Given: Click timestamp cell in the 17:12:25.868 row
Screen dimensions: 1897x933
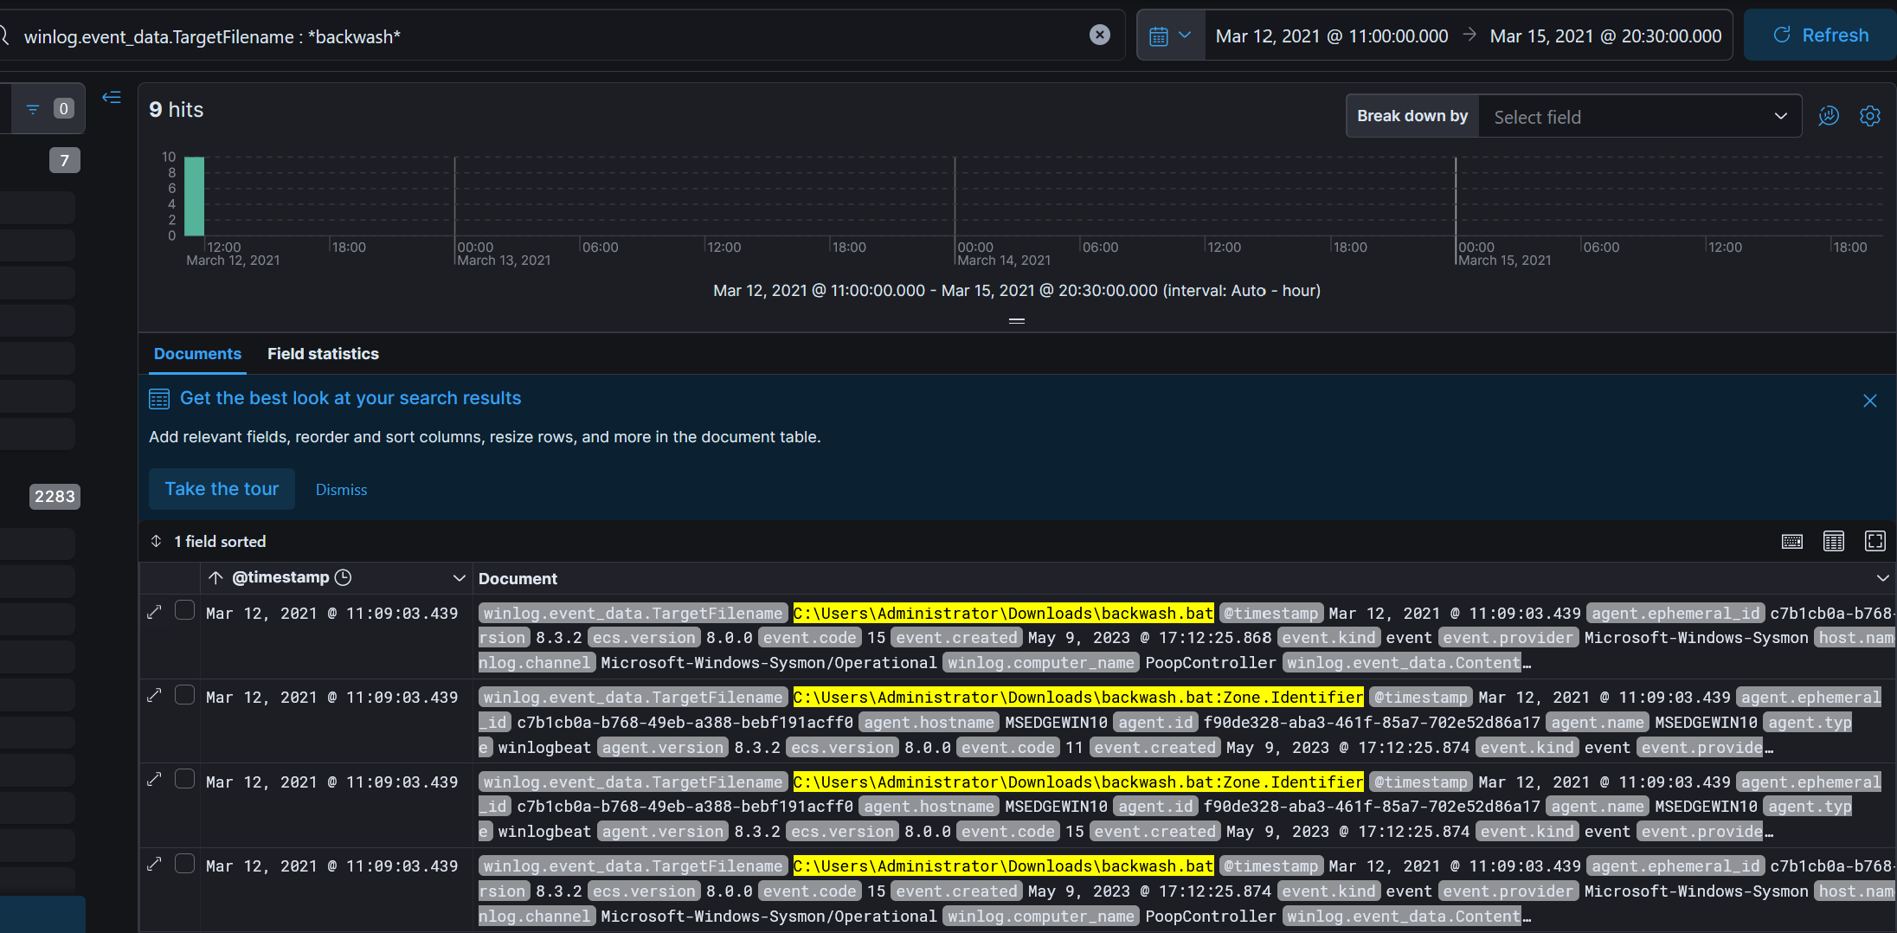Looking at the screenshot, I should click(x=332, y=614).
